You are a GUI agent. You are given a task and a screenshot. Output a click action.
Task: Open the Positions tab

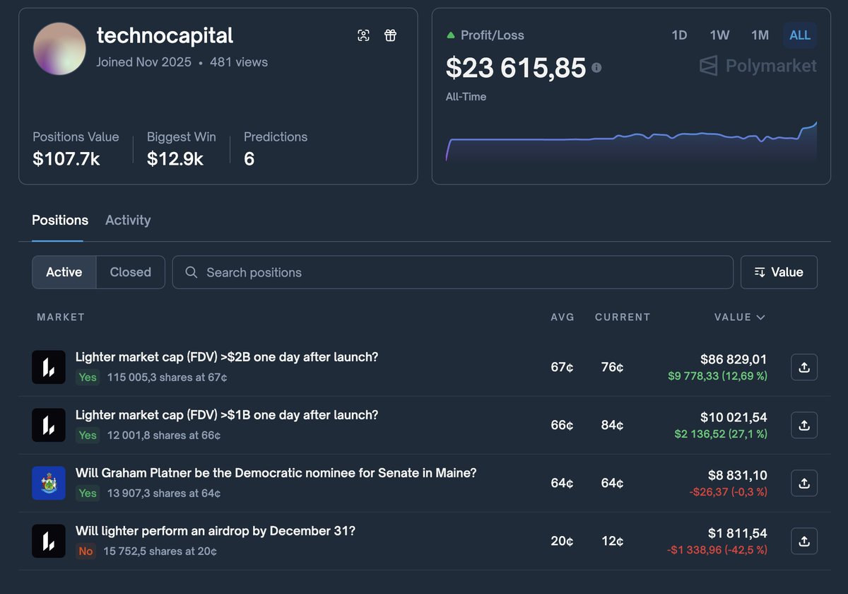[x=60, y=220]
